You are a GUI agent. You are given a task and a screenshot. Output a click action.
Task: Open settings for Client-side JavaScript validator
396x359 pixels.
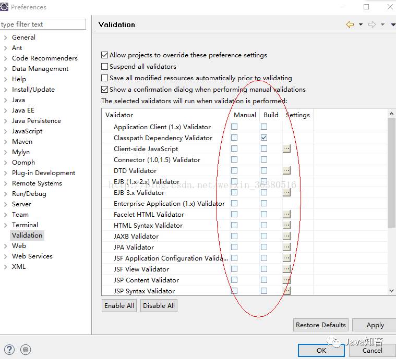tap(286, 149)
